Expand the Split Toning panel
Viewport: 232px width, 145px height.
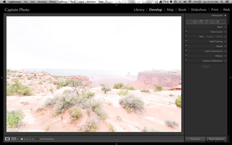[225, 41]
